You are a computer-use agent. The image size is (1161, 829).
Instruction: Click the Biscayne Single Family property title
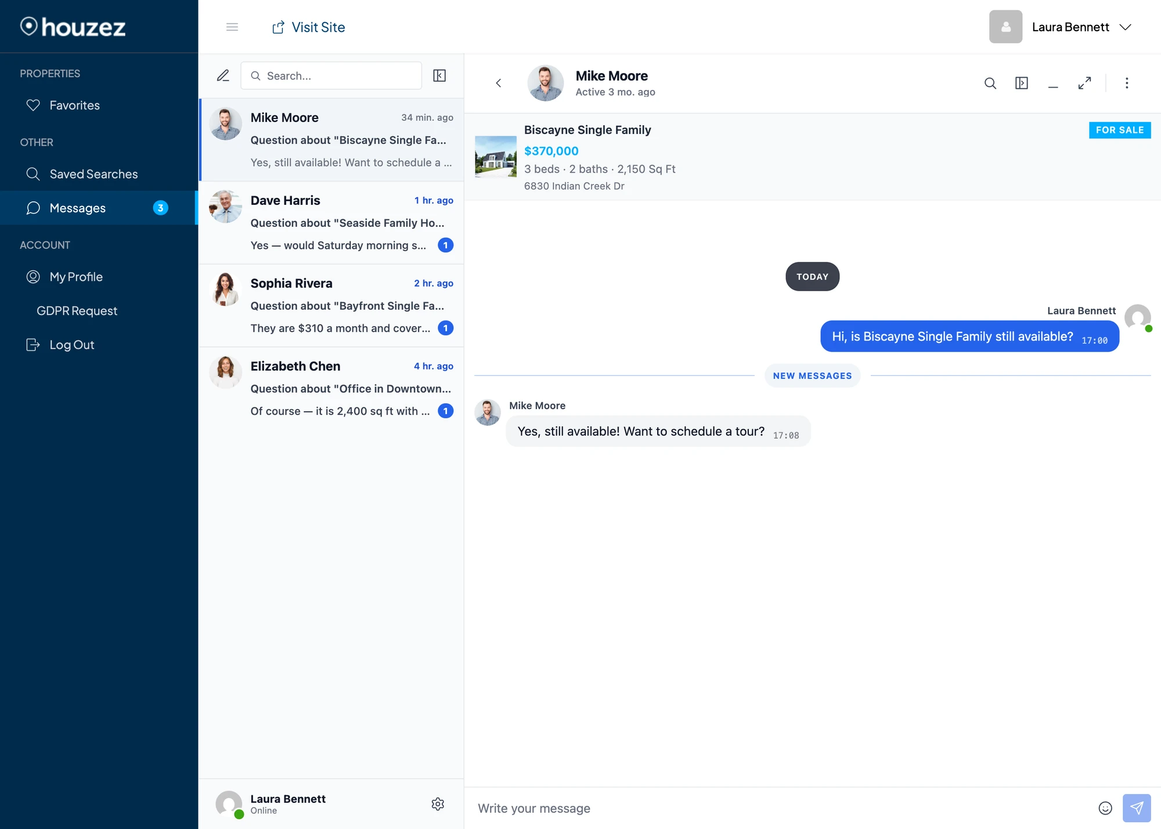(587, 130)
